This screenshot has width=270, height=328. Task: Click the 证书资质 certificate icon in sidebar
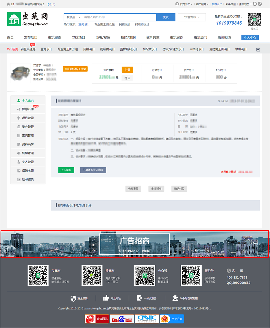19,179
